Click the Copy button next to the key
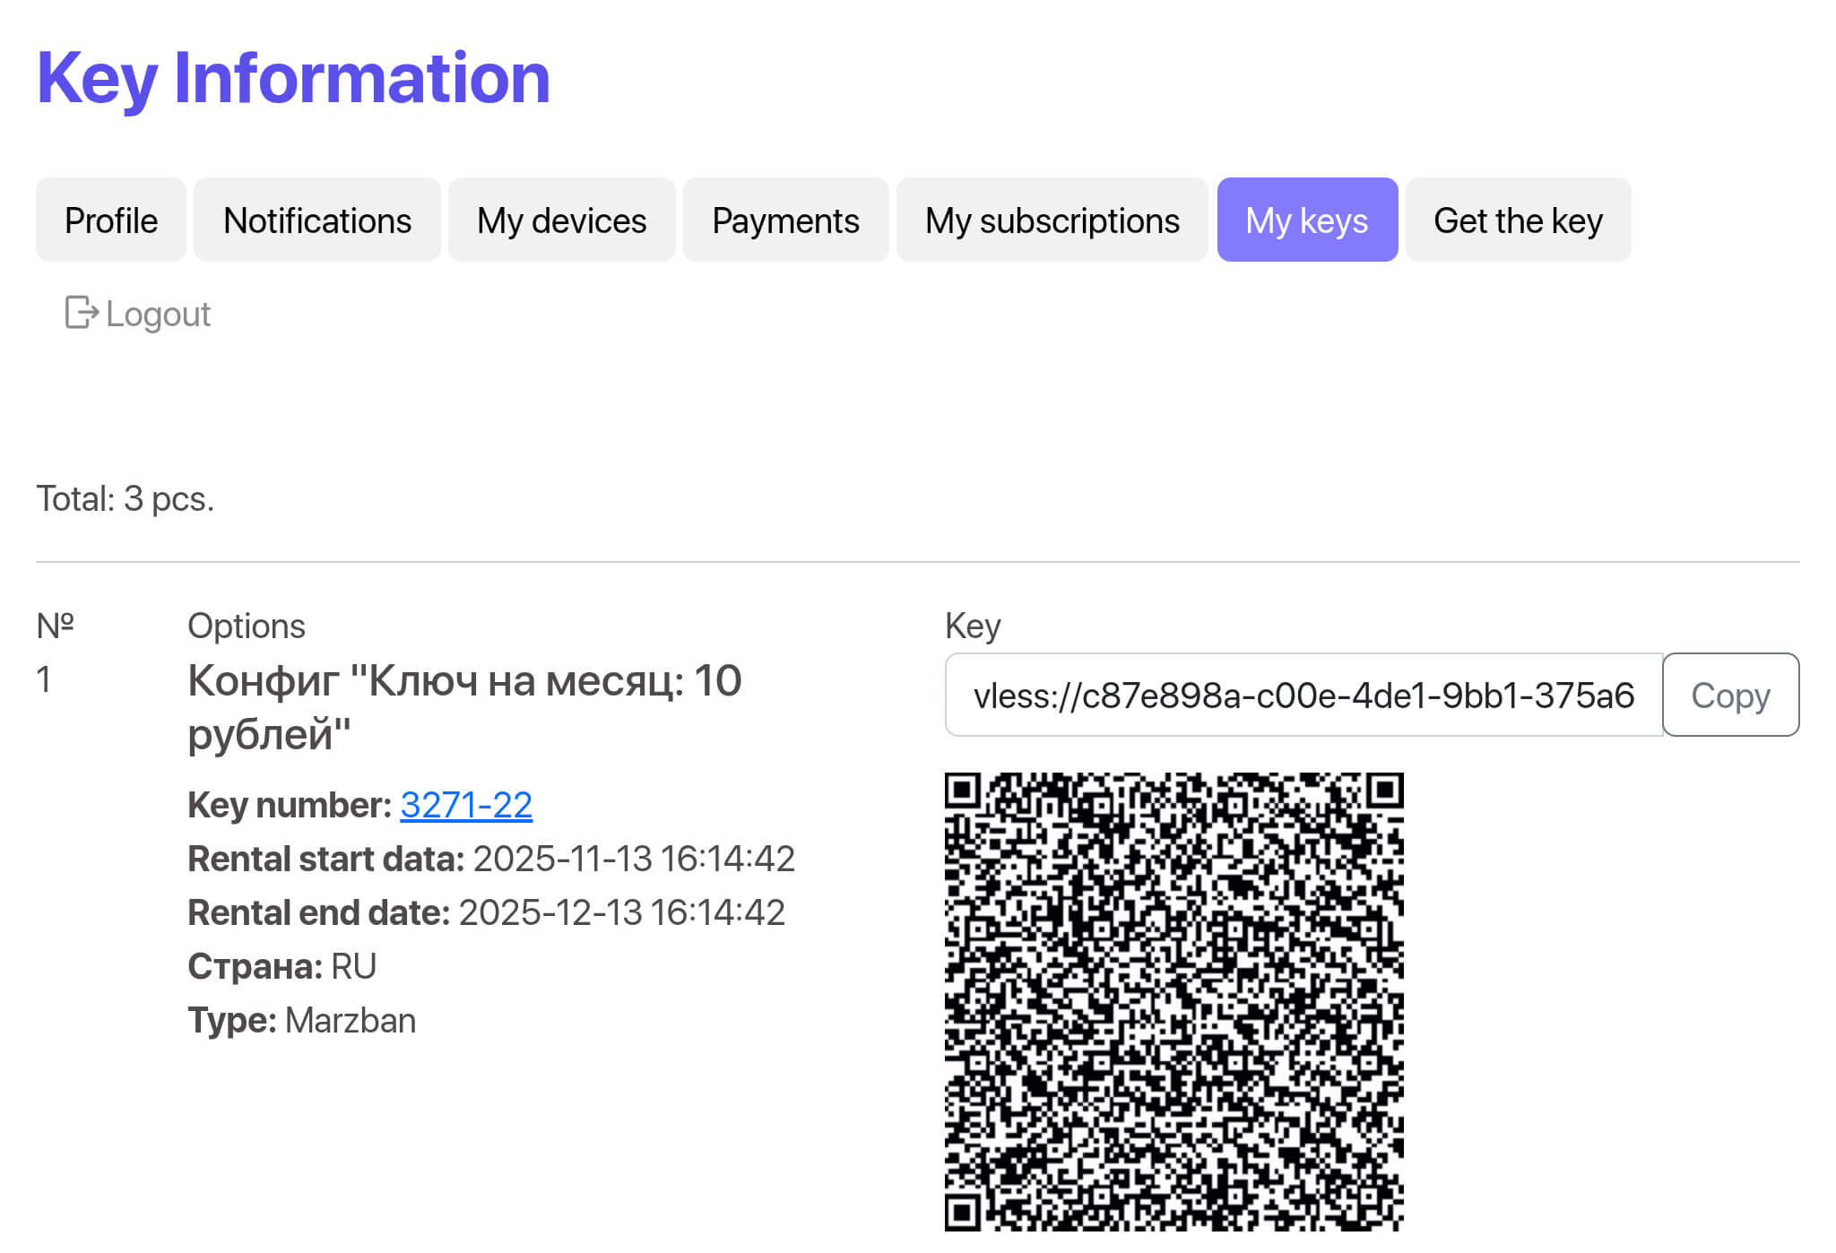The image size is (1836, 1253). [x=1729, y=696]
